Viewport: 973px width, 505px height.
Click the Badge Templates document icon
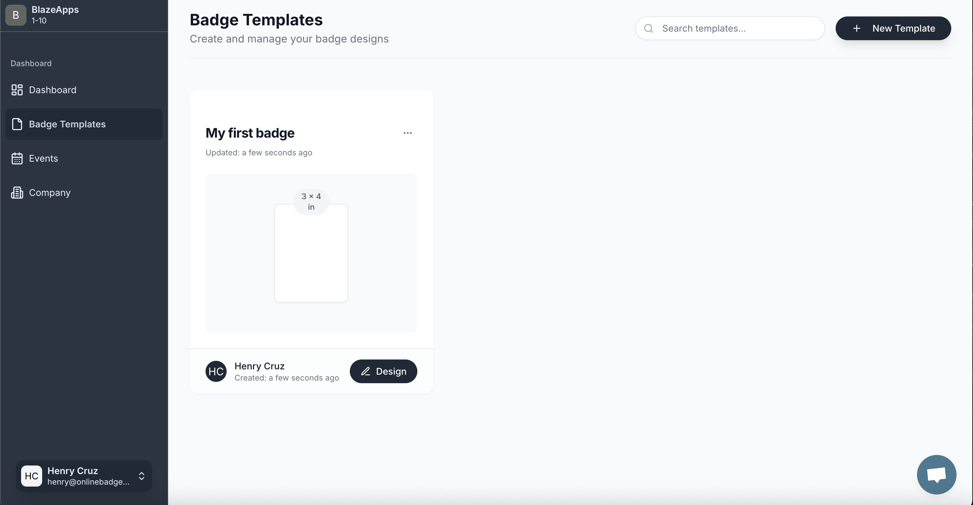pos(17,124)
